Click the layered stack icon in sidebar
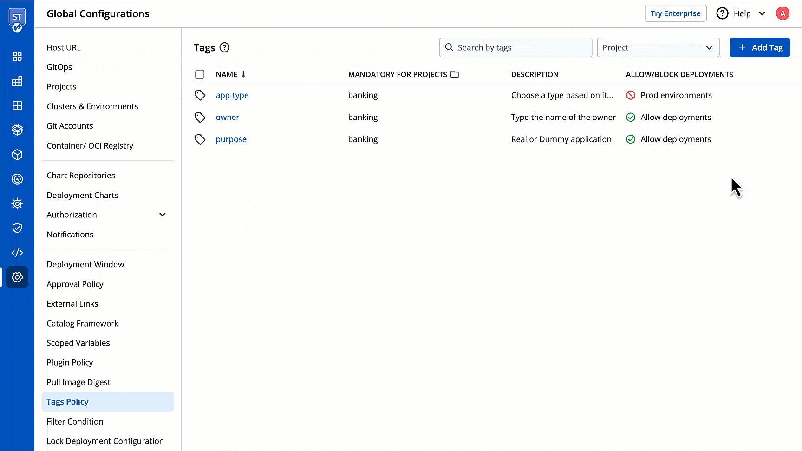Viewport: 802px width, 451px height. 17,130
